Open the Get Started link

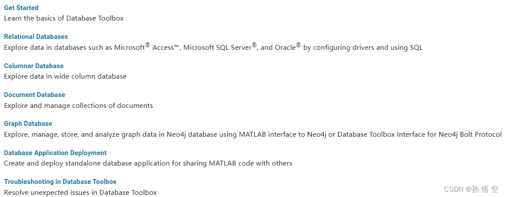[21, 8]
